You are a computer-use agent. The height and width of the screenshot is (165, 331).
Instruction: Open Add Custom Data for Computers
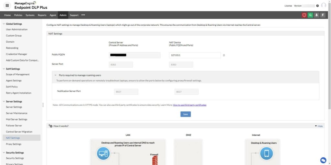pyautogui.click(x=22, y=60)
